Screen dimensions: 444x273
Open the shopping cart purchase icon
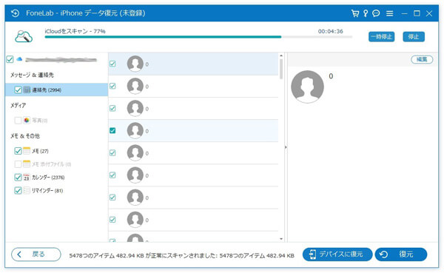[354, 13]
